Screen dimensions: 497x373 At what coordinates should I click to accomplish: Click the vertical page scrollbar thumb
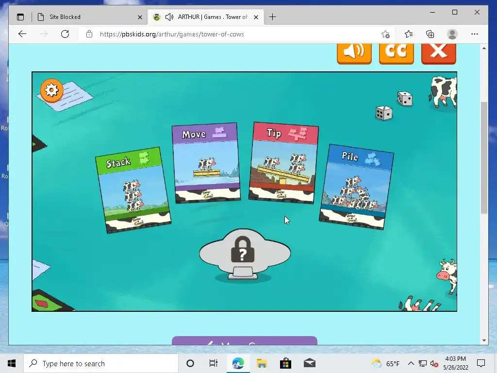(x=484, y=158)
